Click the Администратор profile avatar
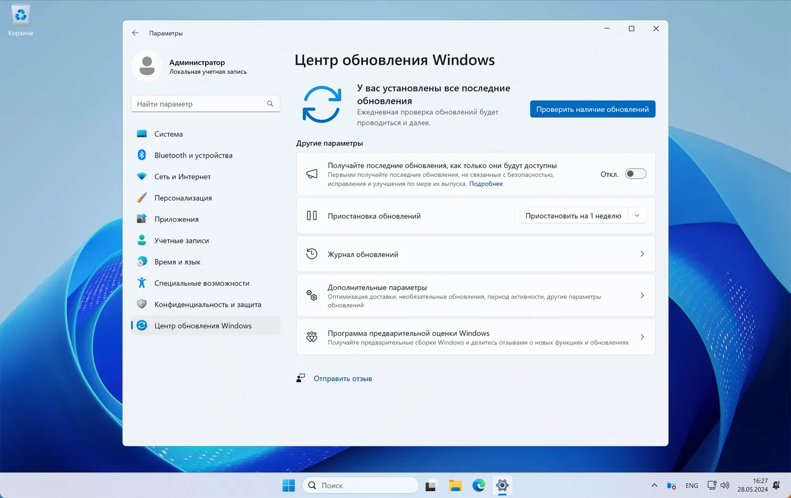The height and width of the screenshot is (498, 791). click(147, 66)
